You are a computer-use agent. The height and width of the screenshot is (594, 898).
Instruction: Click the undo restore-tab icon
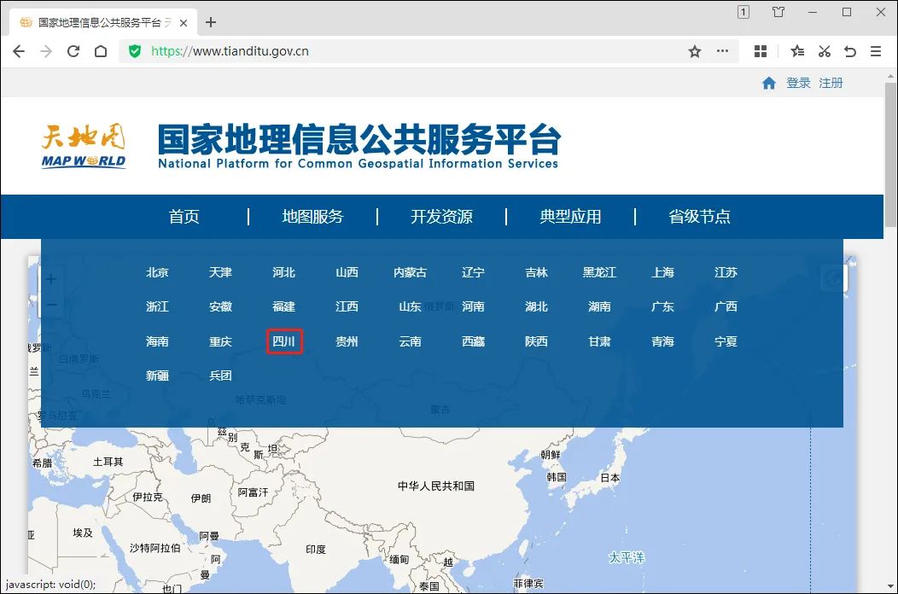click(850, 51)
